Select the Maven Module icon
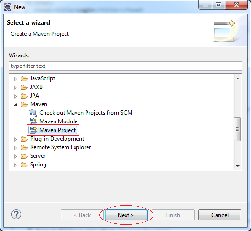251x231 pixels. coord(33,121)
